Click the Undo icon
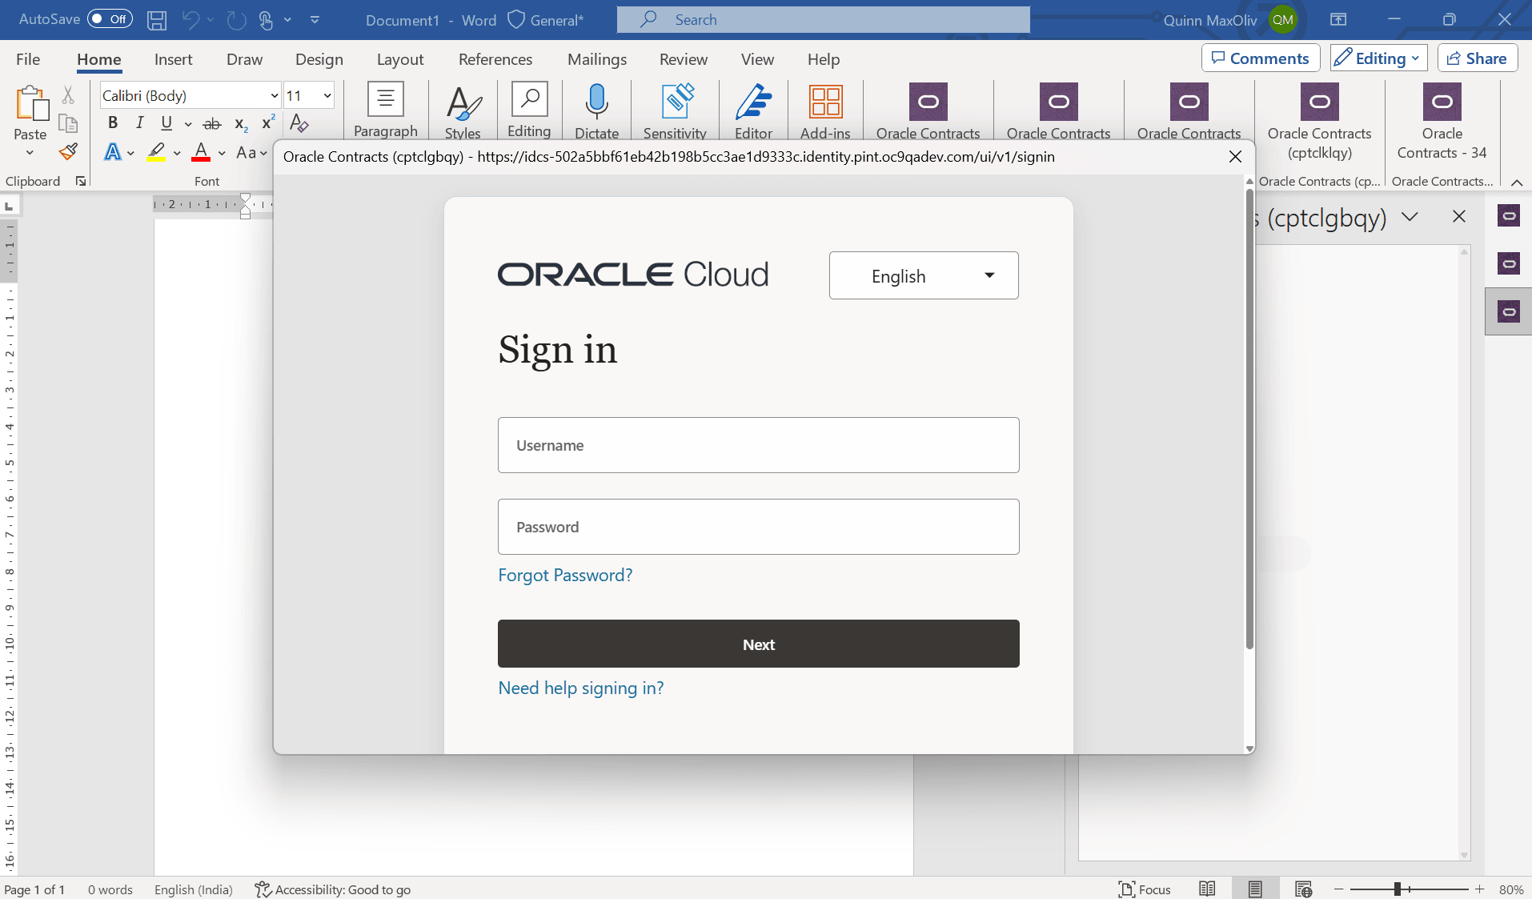 190,20
